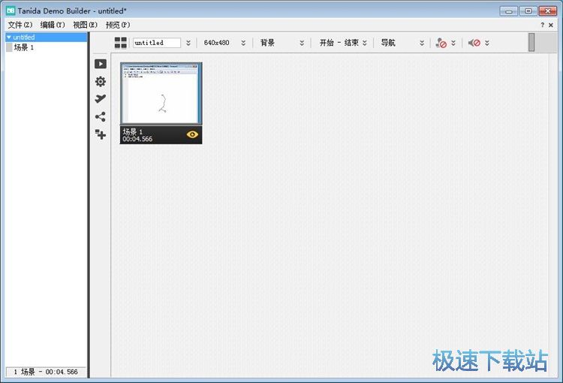The image size is (563, 383).
Task: Collapse the untitled project tree node
Action: tap(9, 37)
